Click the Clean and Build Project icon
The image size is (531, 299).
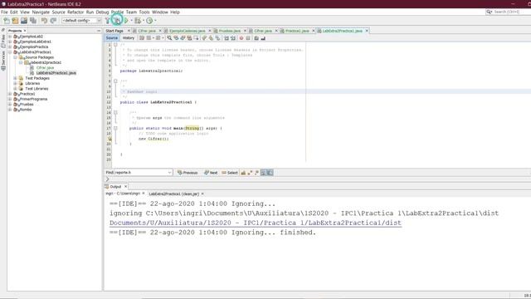[x=117, y=21]
